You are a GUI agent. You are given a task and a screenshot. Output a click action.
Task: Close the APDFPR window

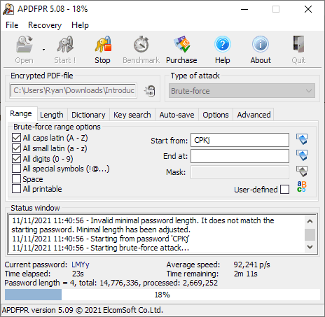point(308,9)
